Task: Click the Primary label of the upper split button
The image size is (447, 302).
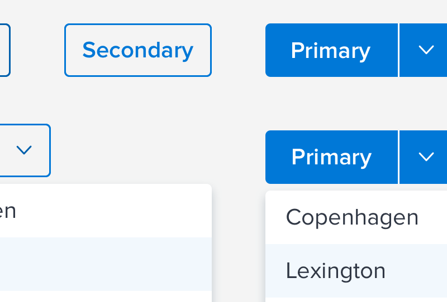Action: point(331,51)
